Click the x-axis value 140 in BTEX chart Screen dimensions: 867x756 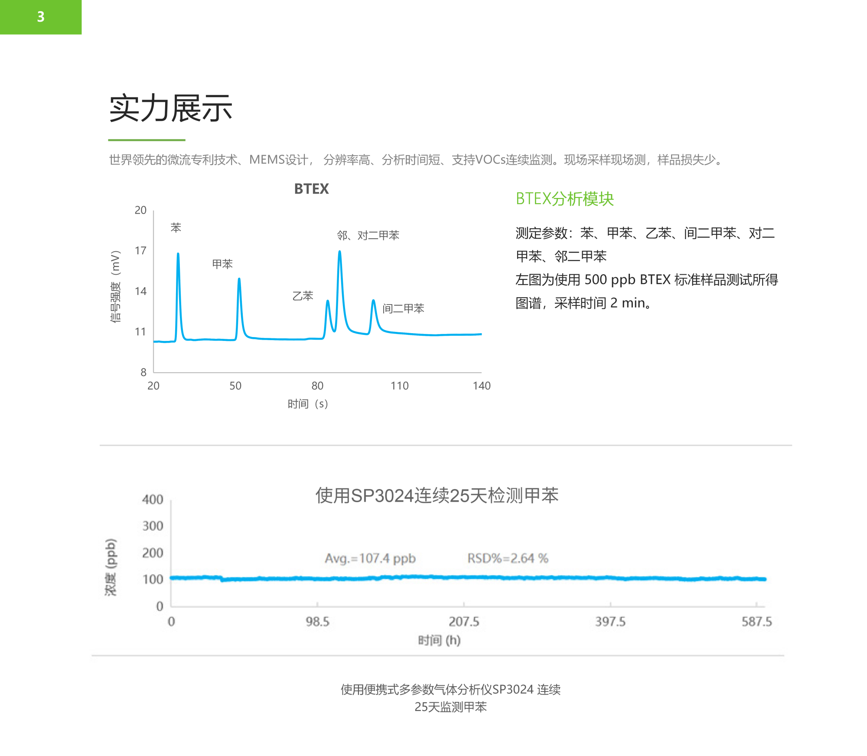click(x=482, y=386)
